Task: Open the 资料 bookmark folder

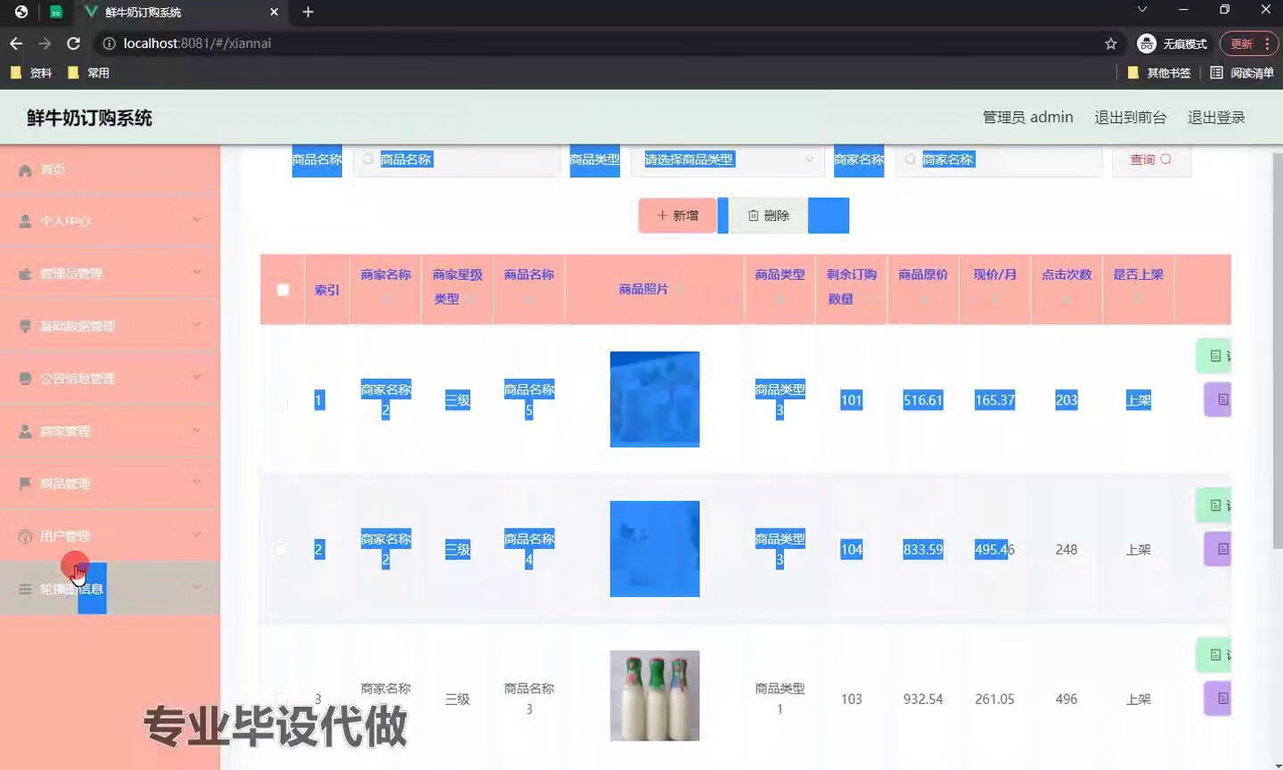Action: pyautogui.click(x=31, y=73)
